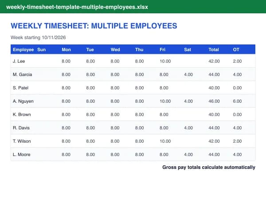
Task: Select J. Lee's Friday 10.00 cell
Action: (x=165, y=61)
